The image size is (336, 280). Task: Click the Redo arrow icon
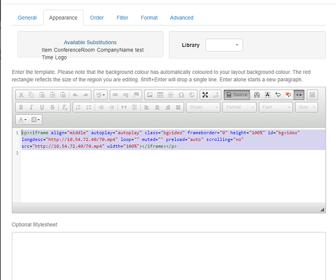tap(86, 95)
